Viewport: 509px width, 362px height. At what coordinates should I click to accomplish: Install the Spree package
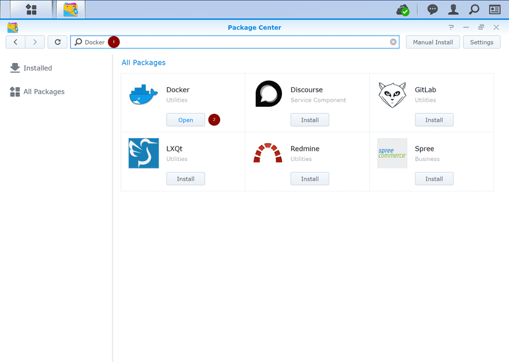pos(434,179)
